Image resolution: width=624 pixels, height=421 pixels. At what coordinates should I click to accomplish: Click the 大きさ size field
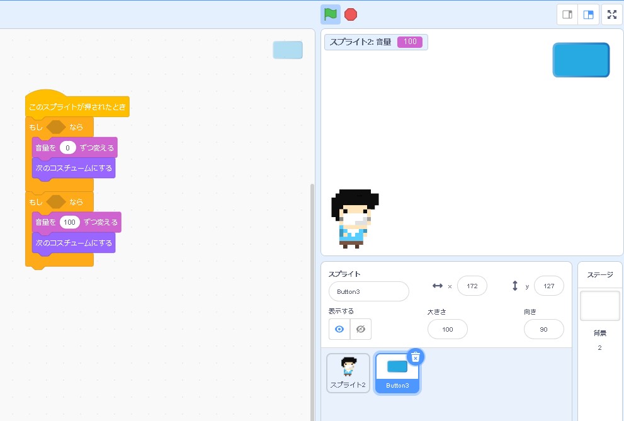447,329
